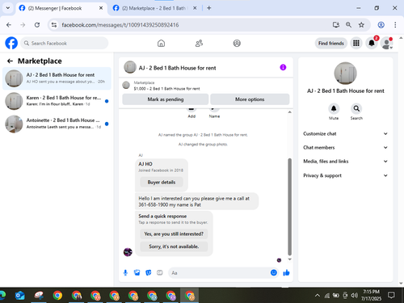Expand Media, files and links section
Screen dimensions: 404x303
(x=345, y=162)
